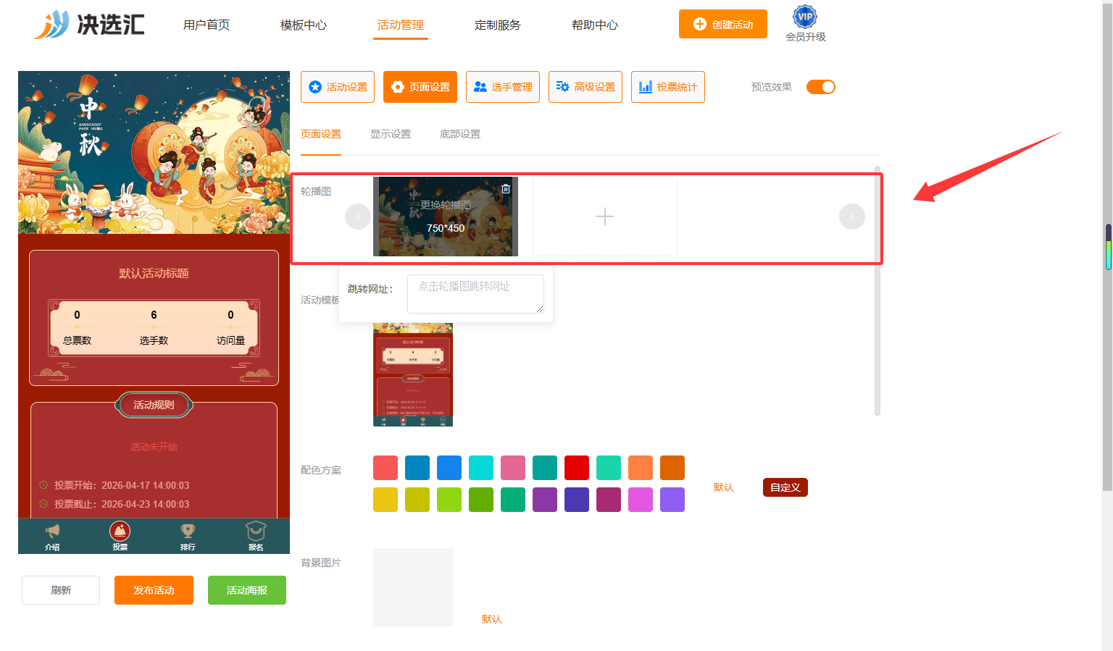This screenshot has width=1113, height=651.
Task: Switch to 页面设置 sub-tab
Action: [321, 134]
